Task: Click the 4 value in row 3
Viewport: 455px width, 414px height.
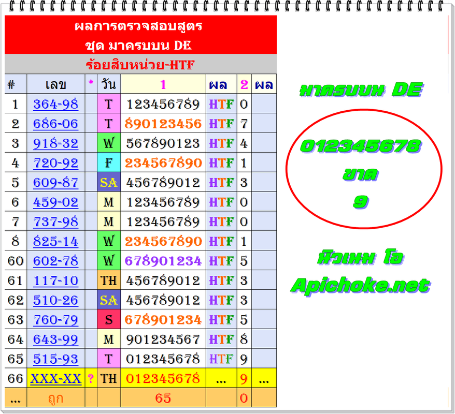Action: point(244,143)
